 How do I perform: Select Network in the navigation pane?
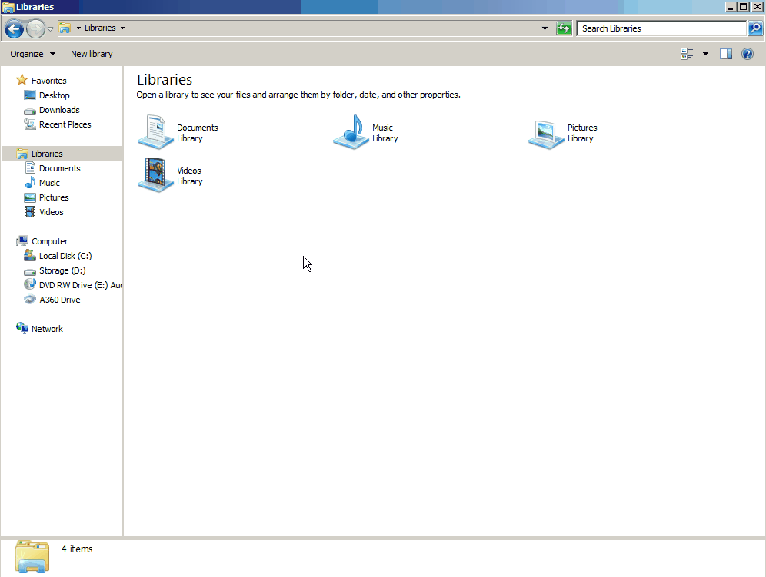pyautogui.click(x=47, y=330)
